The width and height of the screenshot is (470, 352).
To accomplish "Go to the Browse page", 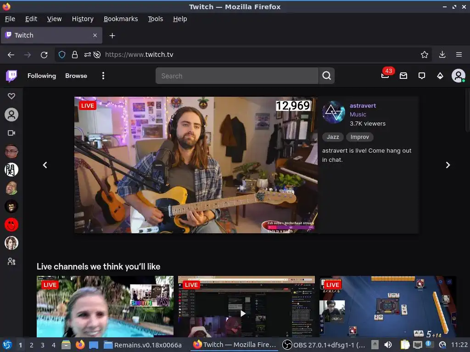I will coord(76,76).
